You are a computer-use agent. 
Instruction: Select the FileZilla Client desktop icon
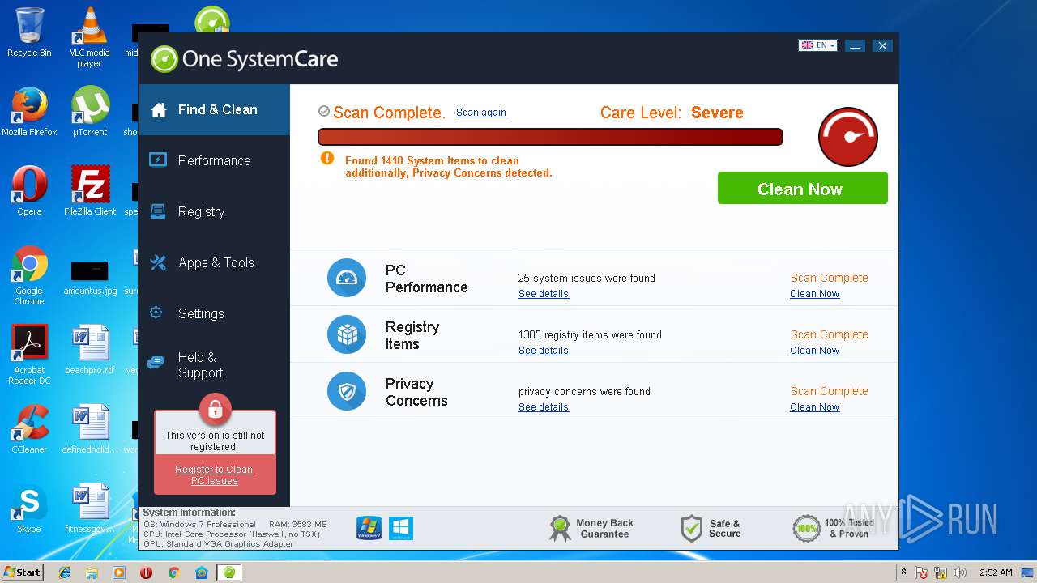coord(90,191)
